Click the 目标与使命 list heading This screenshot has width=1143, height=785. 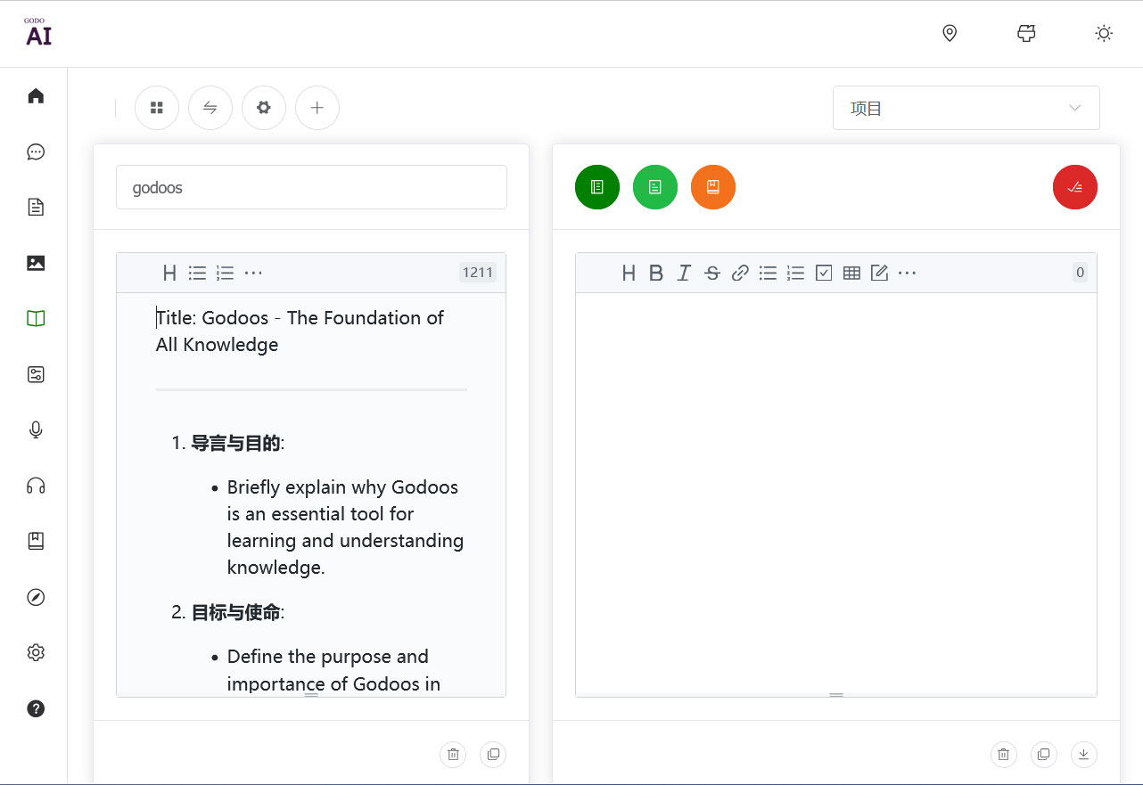coord(236,612)
